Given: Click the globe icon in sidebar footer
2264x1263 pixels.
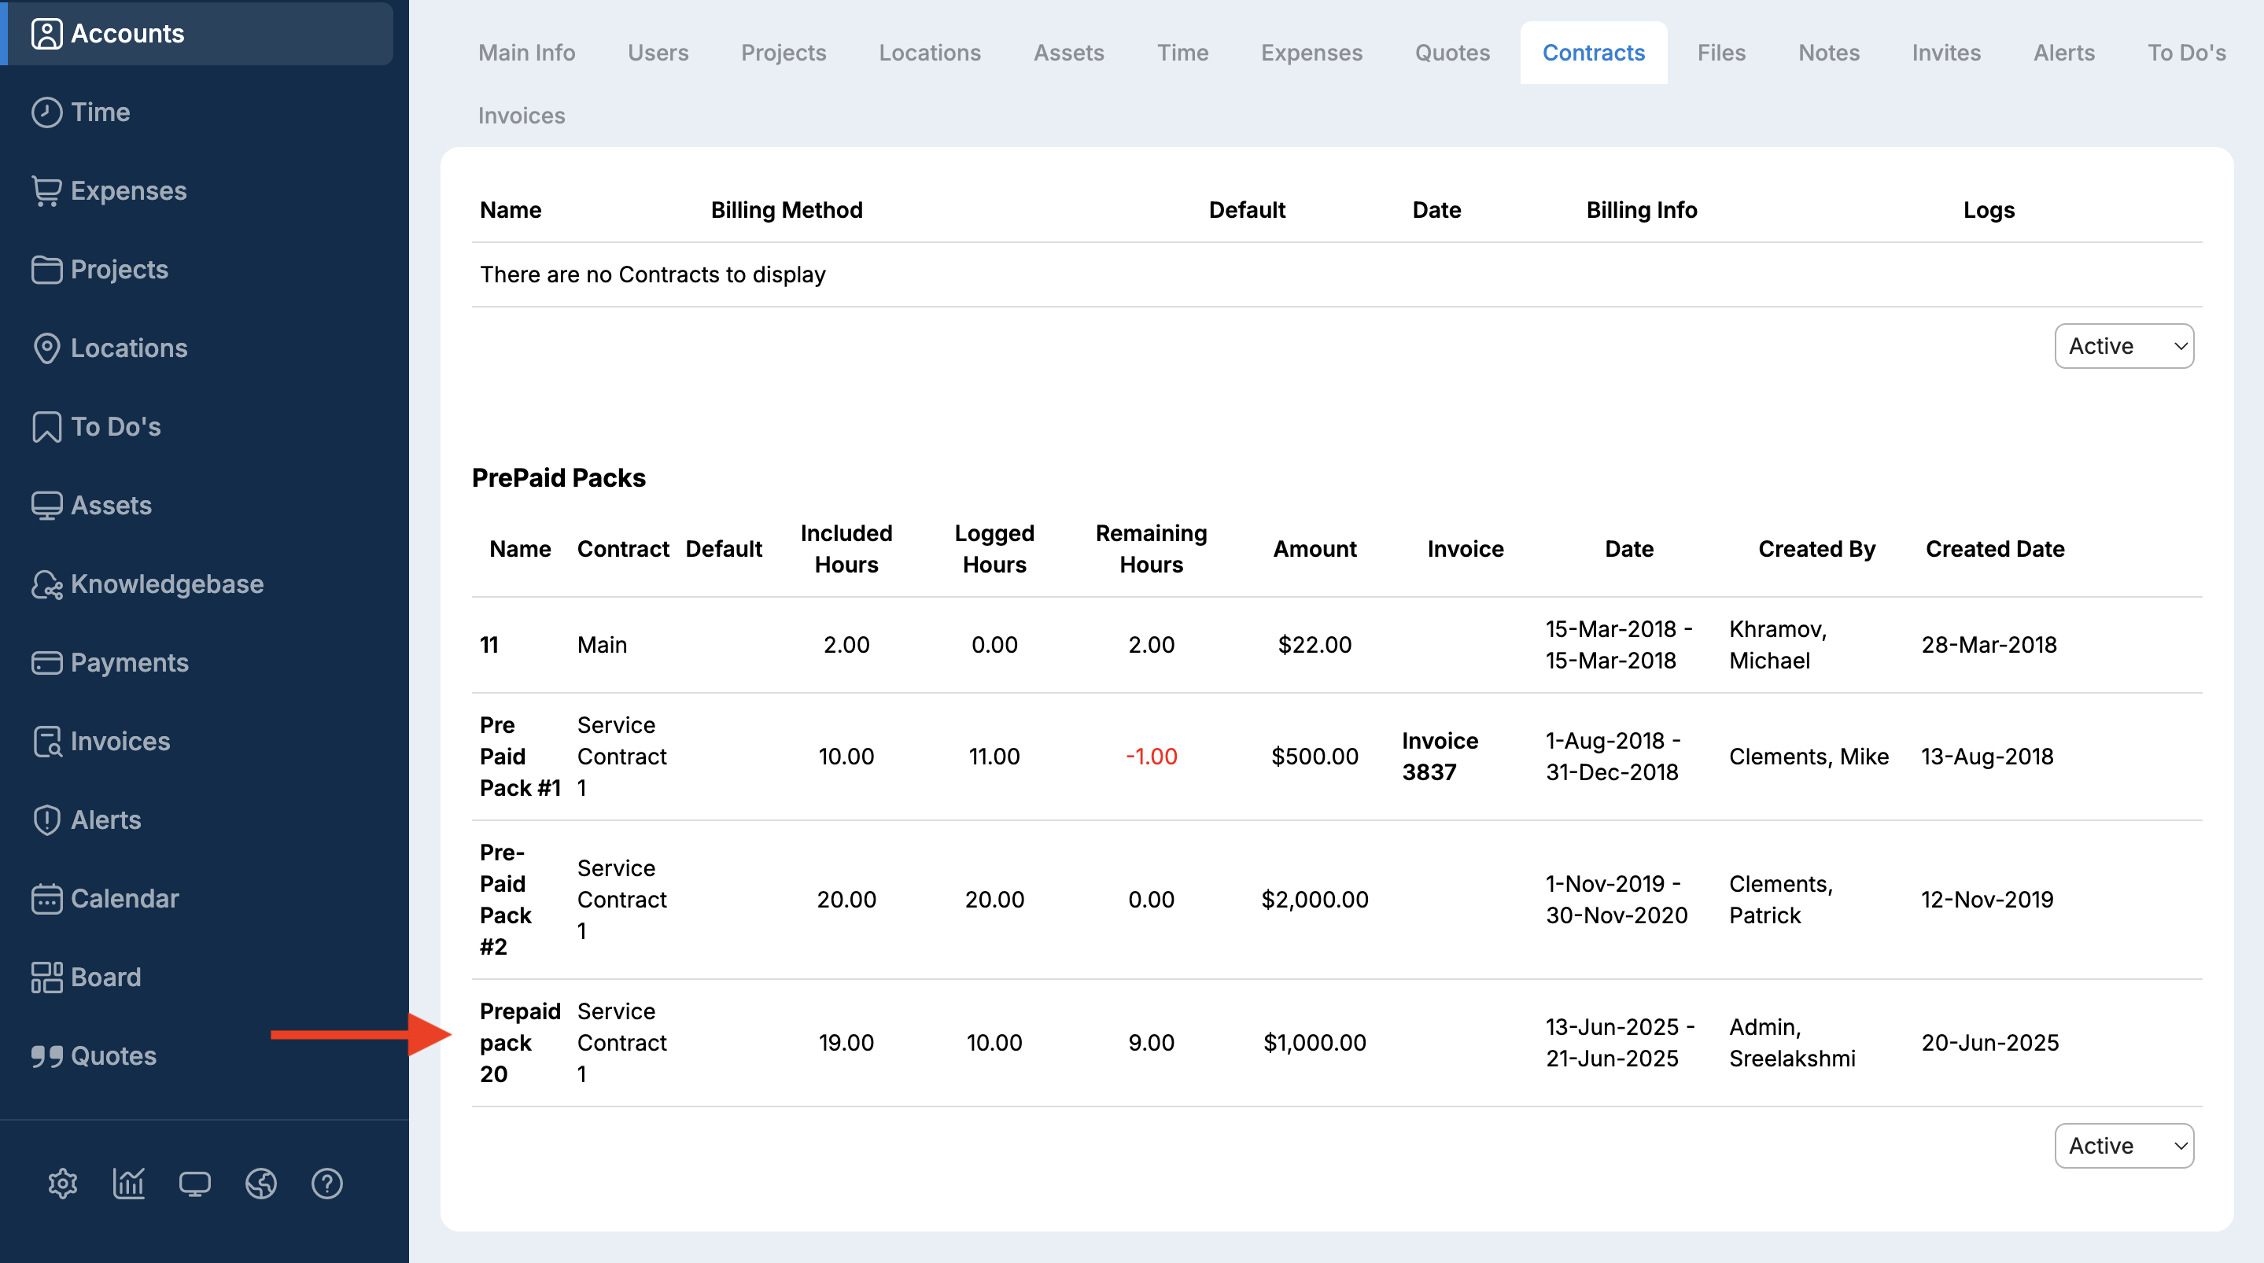Looking at the screenshot, I should (261, 1183).
